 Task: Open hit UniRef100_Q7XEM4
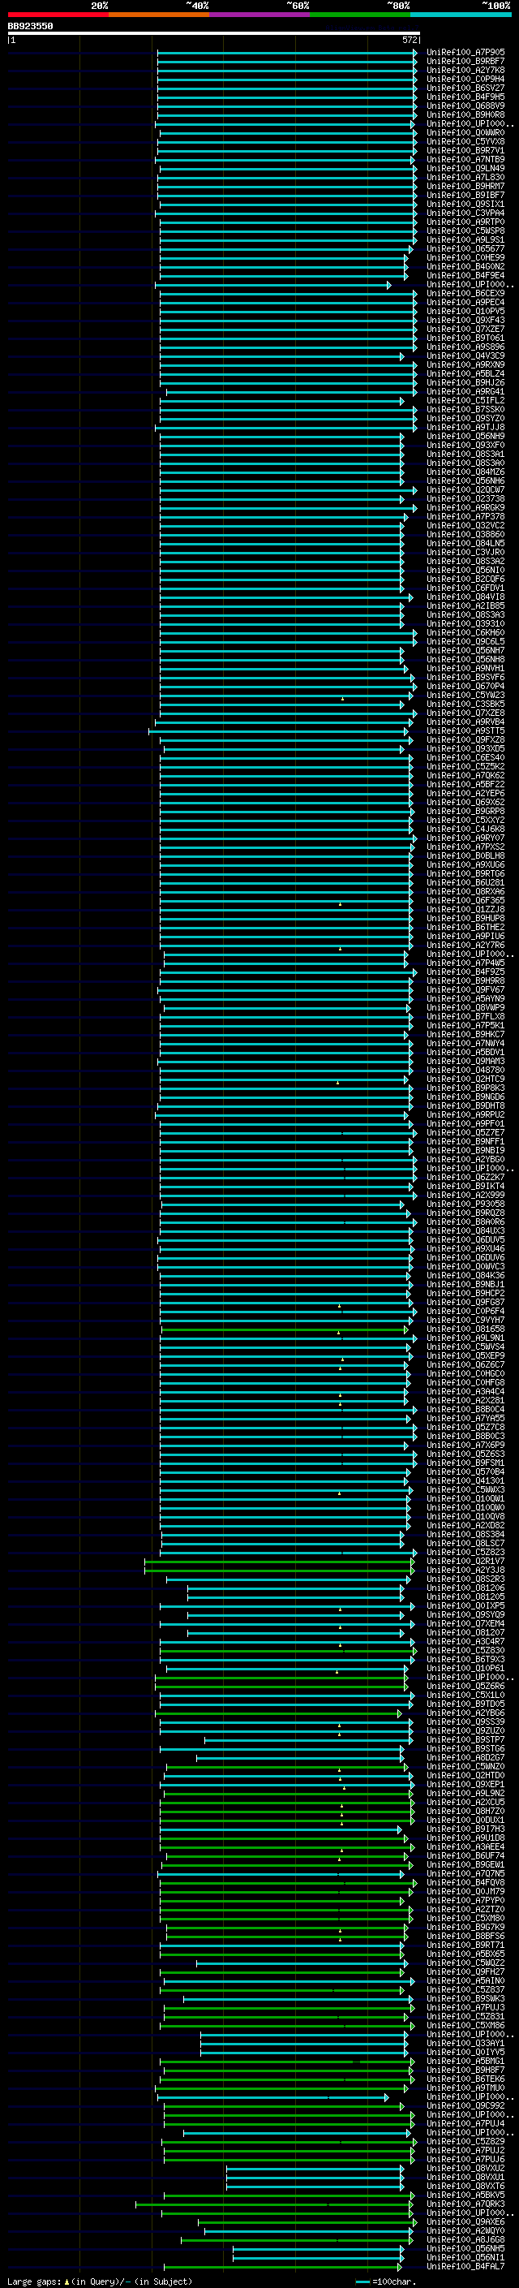pyautogui.click(x=465, y=1623)
